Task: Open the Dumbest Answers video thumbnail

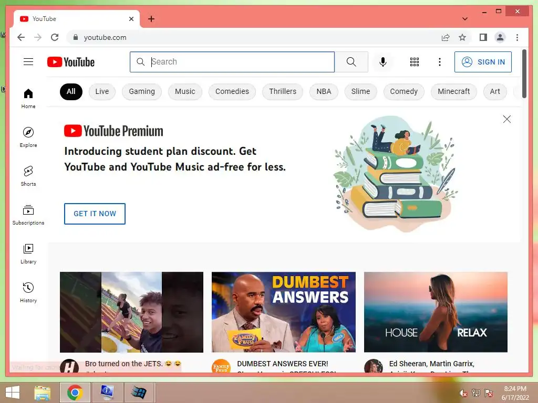Action: tap(283, 312)
